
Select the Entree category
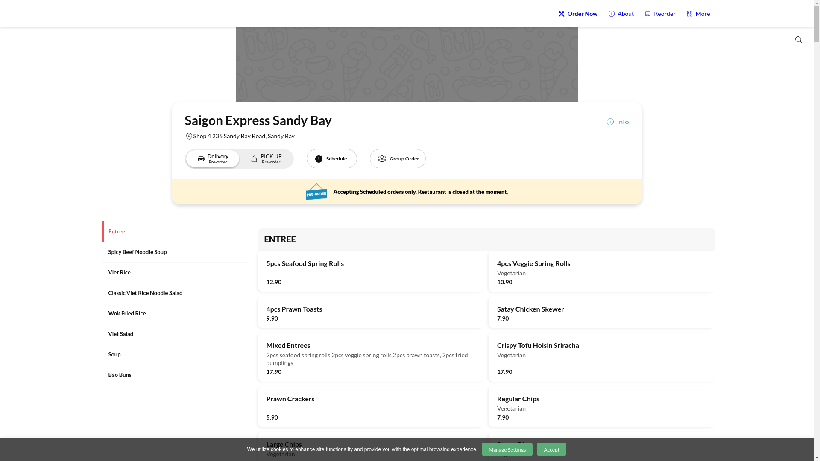tap(174, 231)
